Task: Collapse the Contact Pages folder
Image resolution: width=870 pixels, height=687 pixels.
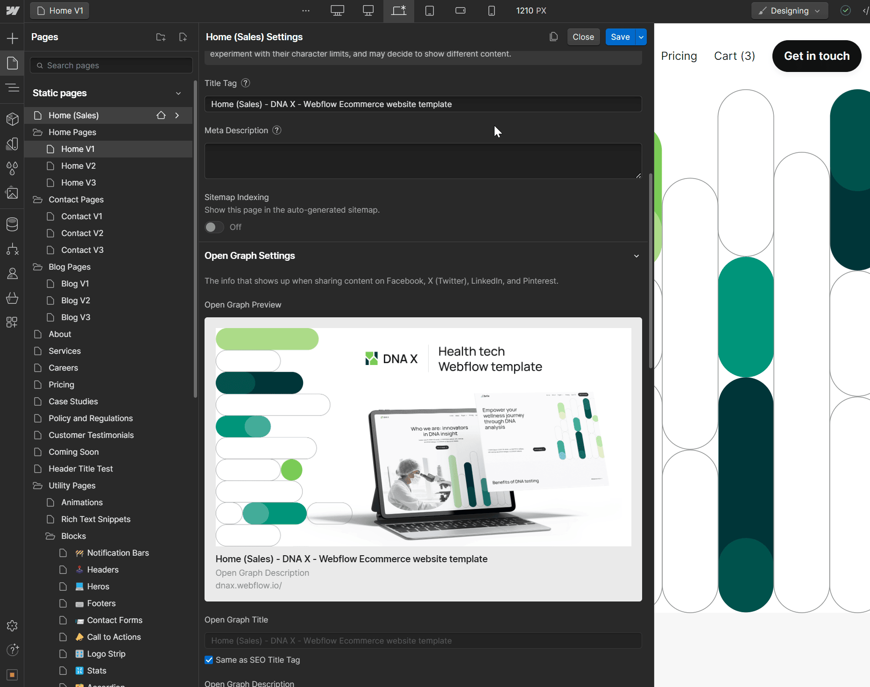Action: 37,200
